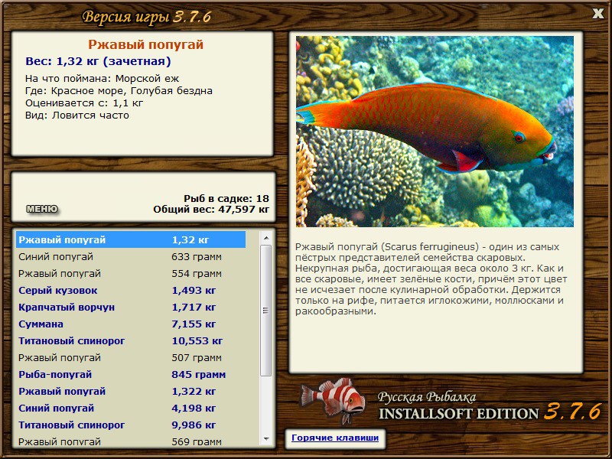The width and height of the screenshot is (612, 459).
Task: Select Ржавый попугай 507 грамм entry
Action: (131, 357)
